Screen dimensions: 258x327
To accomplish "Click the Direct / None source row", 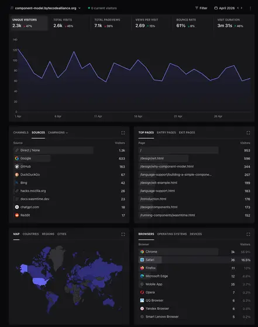I will pyautogui.click(x=69, y=151).
